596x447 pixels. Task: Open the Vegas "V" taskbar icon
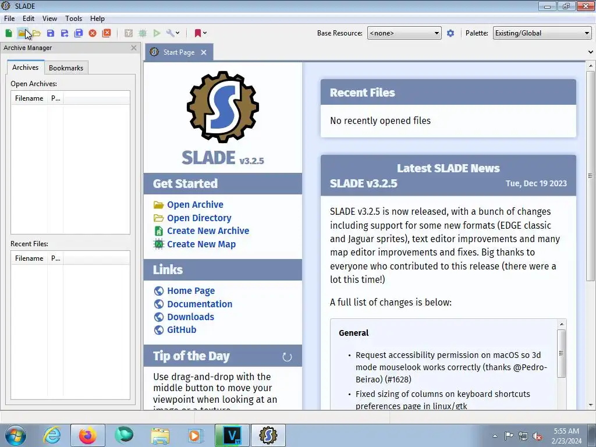232,435
